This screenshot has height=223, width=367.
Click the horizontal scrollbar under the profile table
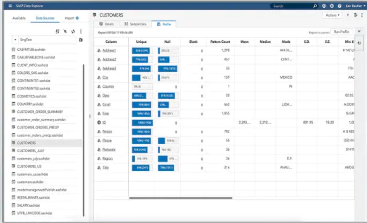coord(181,198)
